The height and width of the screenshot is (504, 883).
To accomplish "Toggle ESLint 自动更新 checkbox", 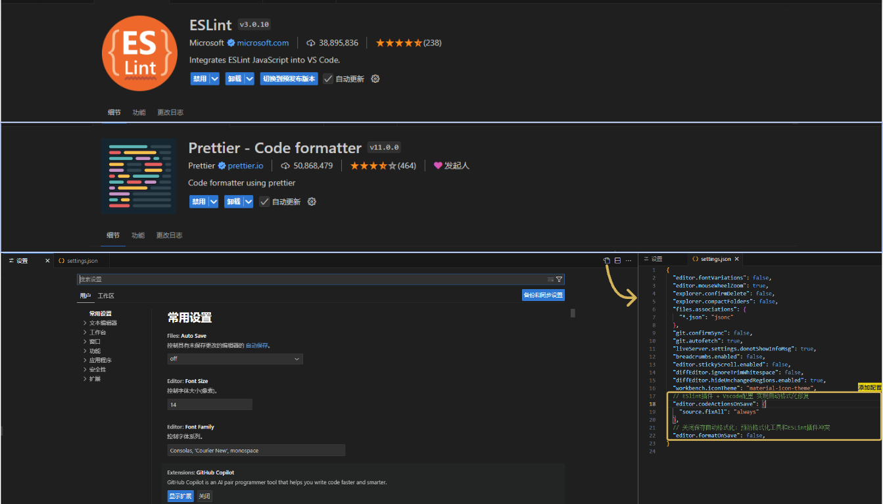I will click(328, 79).
